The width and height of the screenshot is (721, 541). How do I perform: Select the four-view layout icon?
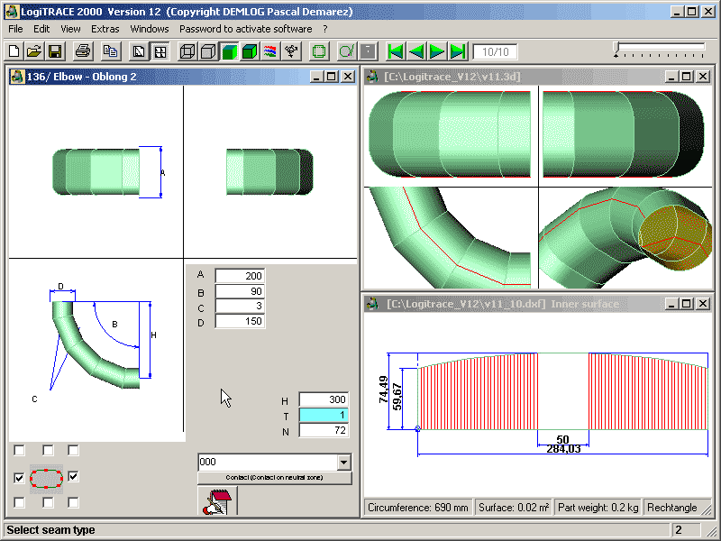pyautogui.click(x=160, y=51)
